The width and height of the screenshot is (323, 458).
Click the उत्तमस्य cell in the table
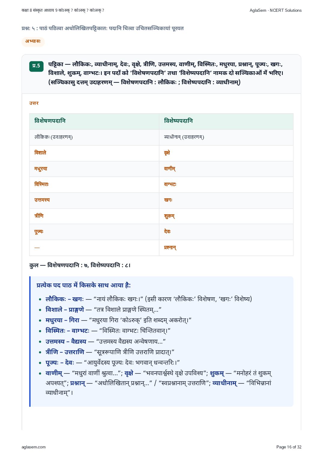[94, 200]
